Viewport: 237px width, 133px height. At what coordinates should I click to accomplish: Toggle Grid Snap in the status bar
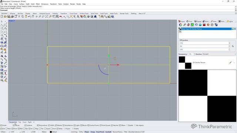click(74, 132)
